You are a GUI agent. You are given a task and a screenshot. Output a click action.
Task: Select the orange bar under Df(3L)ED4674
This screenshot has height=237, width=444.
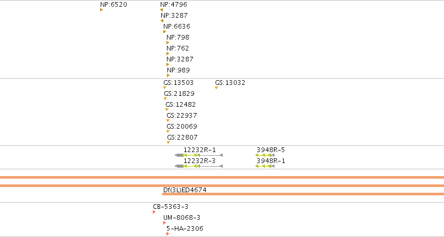(303, 194)
